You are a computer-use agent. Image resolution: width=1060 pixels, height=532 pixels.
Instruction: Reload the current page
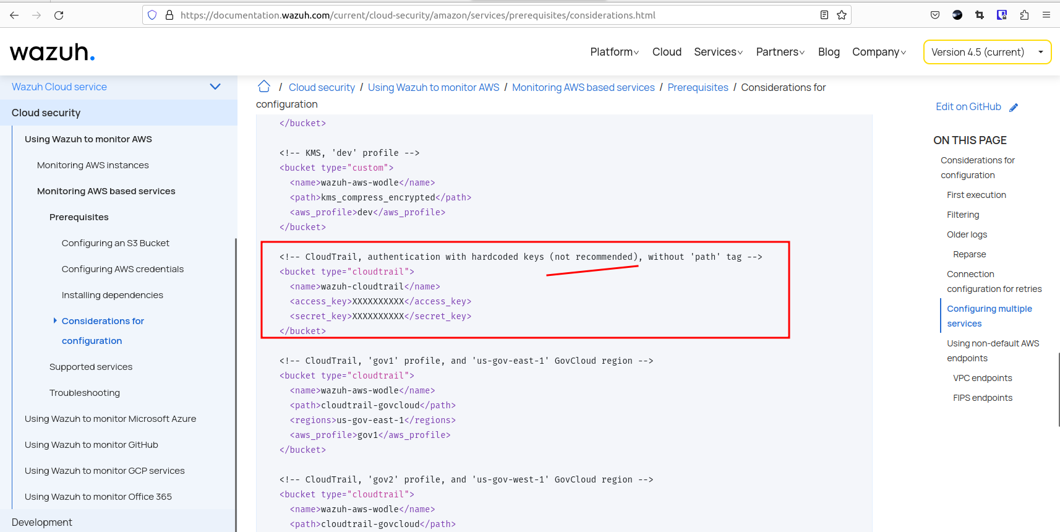59,15
